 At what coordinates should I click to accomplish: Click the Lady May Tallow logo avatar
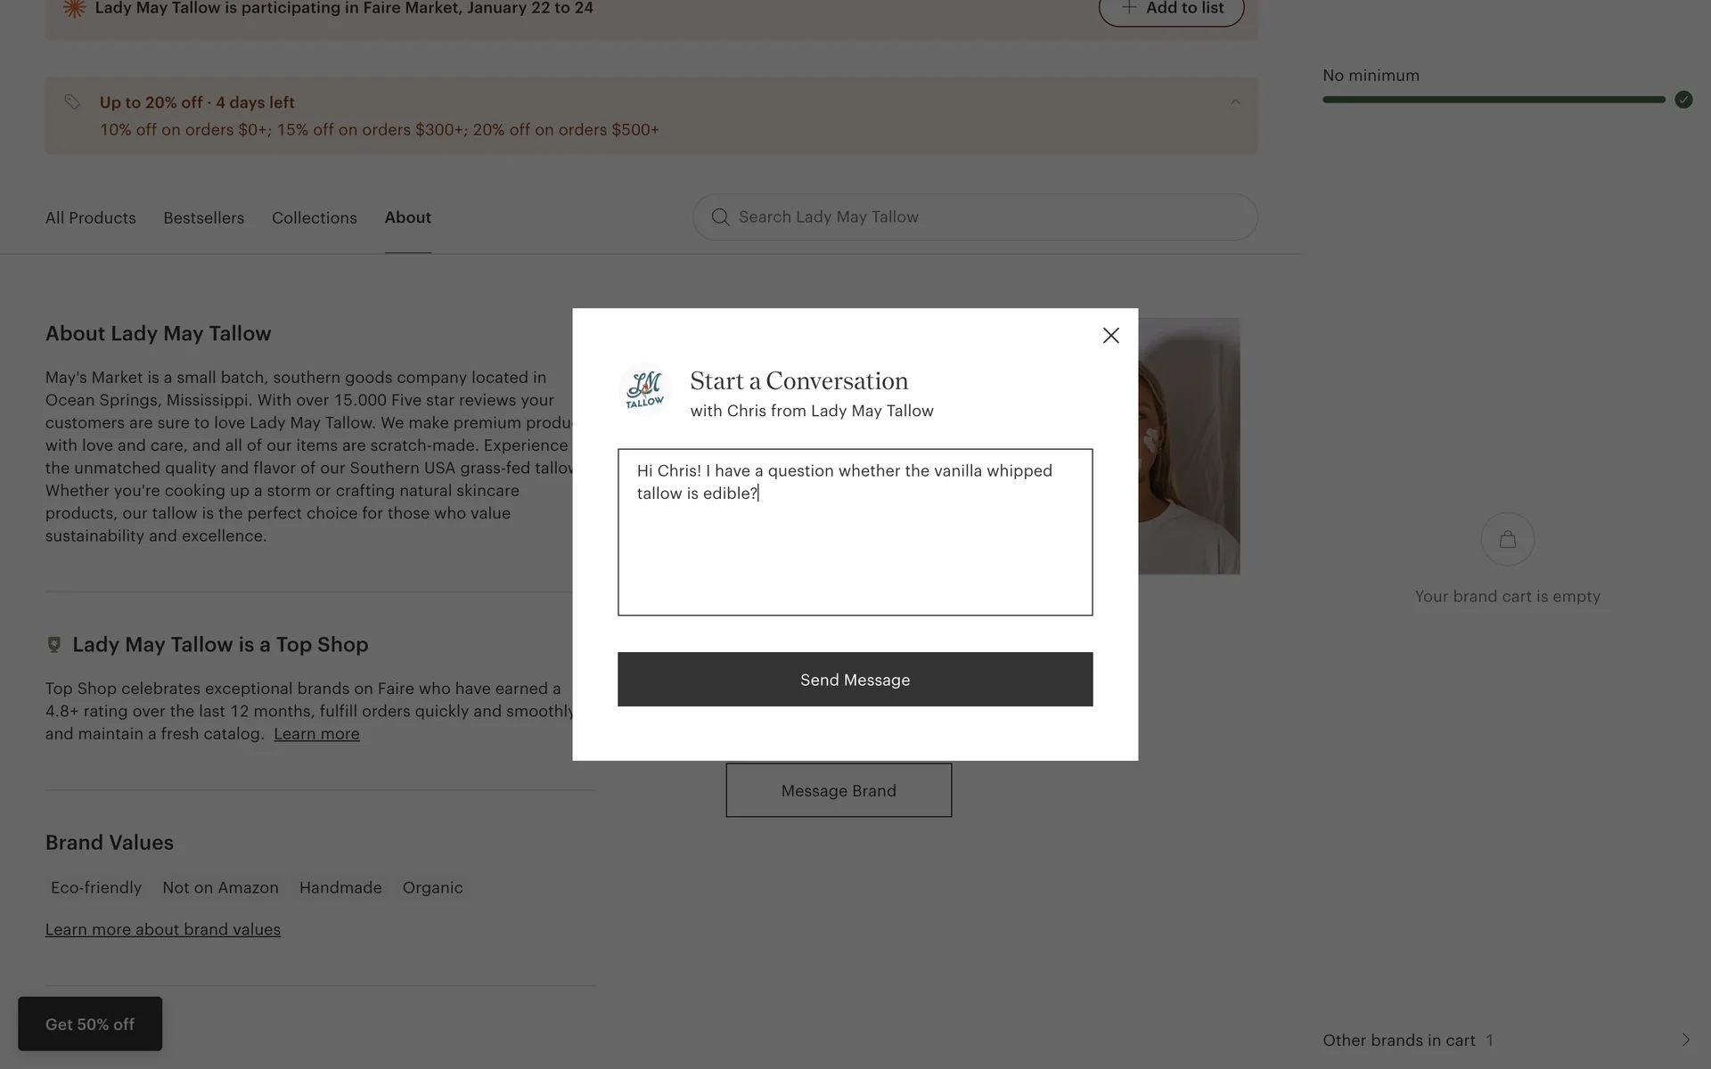click(644, 389)
